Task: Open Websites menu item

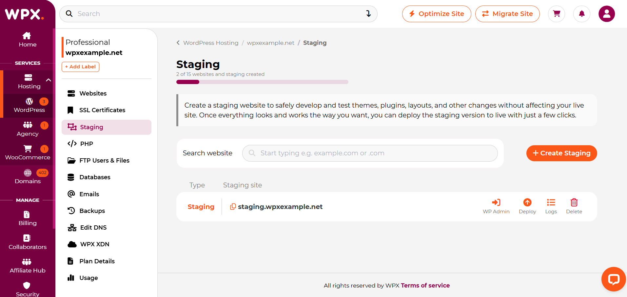Action: pyautogui.click(x=107, y=94)
